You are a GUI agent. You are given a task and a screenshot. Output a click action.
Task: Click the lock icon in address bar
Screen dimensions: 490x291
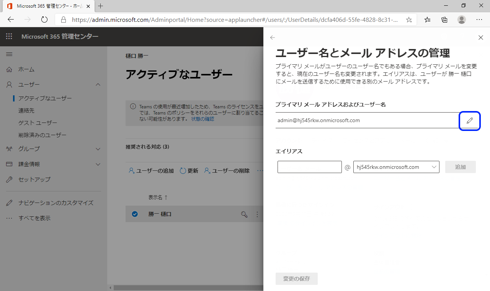(64, 20)
